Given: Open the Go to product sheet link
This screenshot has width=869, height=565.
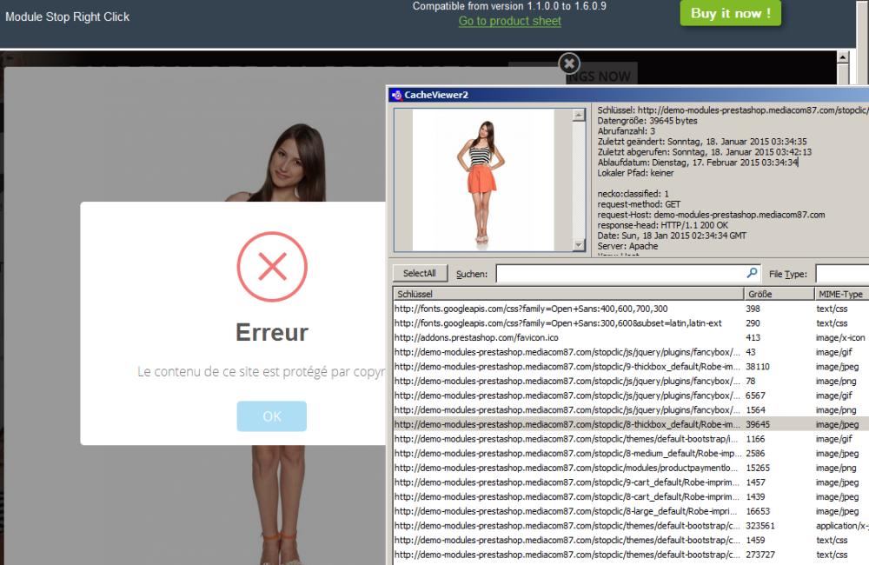Looking at the screenshot, I should 509,21.
